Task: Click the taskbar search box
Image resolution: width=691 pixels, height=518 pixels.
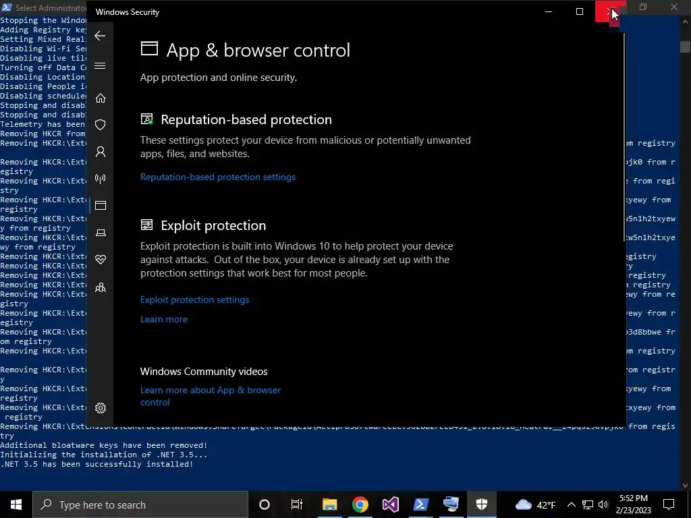Action: coord(140,505)
